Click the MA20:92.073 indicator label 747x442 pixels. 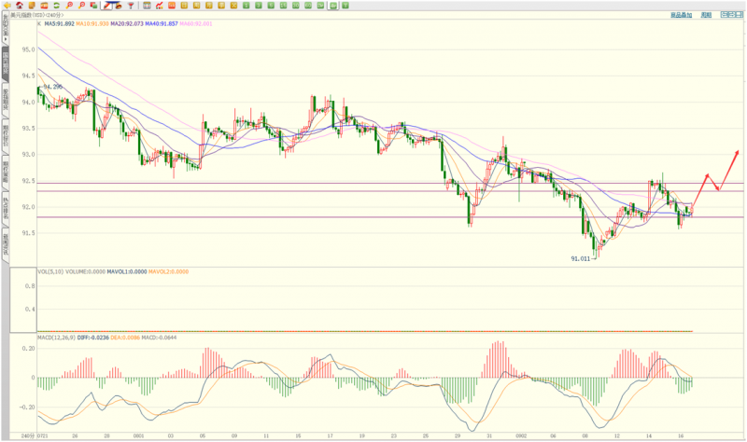[127, 24]
